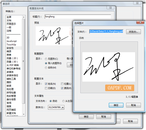Choose 从 PDF 转换 category
The width and height of the screenshot is (146, 130).
pos(13,65)
